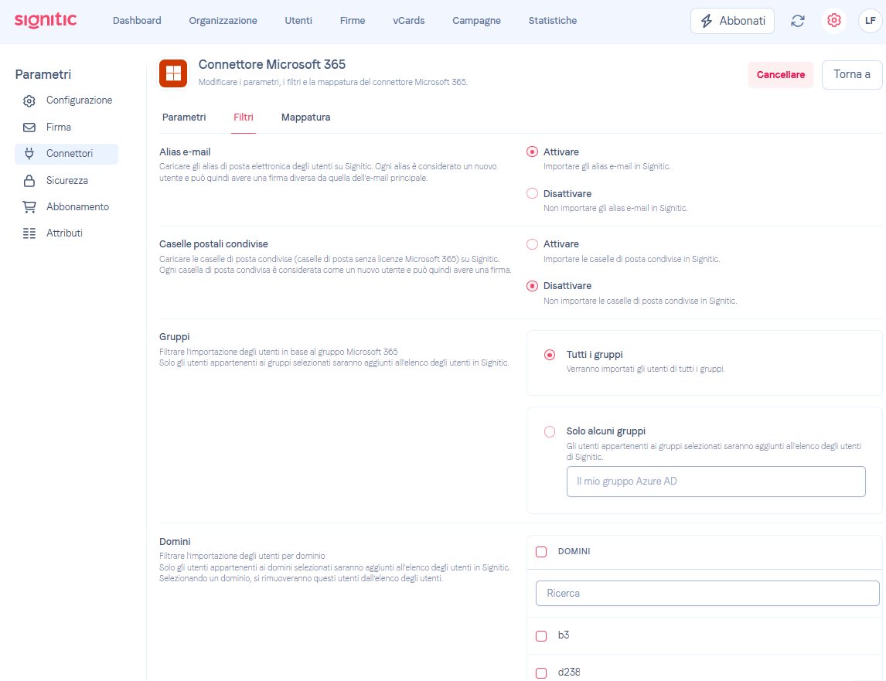Check the DOMINI select-all checkbox

click(x=541, y=552)
